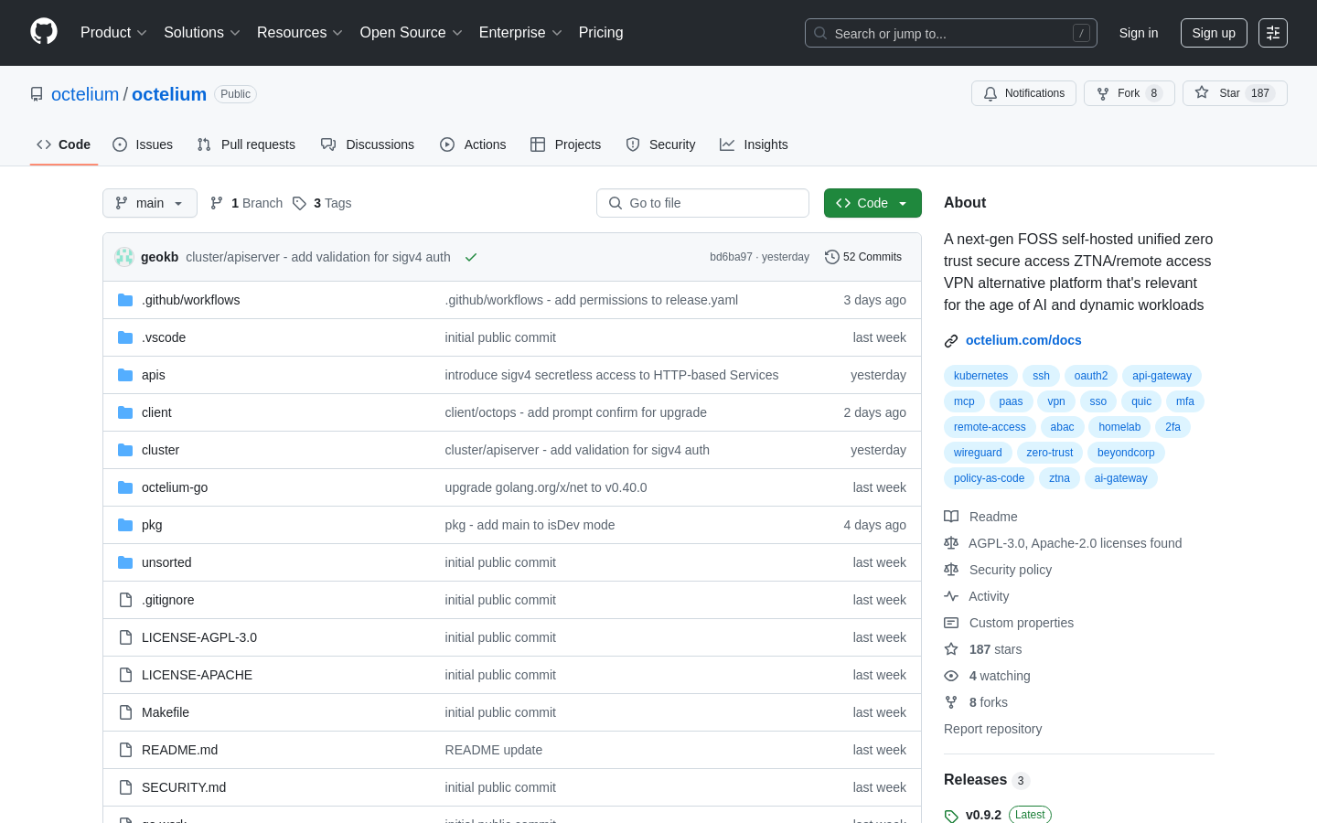Open AGPL-3.0, Apache-2.0 licenses info

pyautogui.click(x=1063, y=543)
